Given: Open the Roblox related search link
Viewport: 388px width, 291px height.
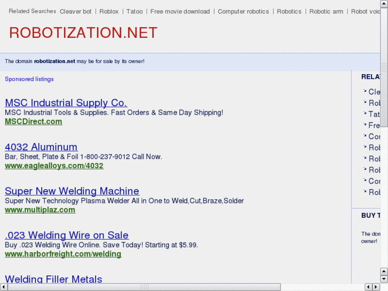Looking at the screenshot, I should tap(109, 12).
